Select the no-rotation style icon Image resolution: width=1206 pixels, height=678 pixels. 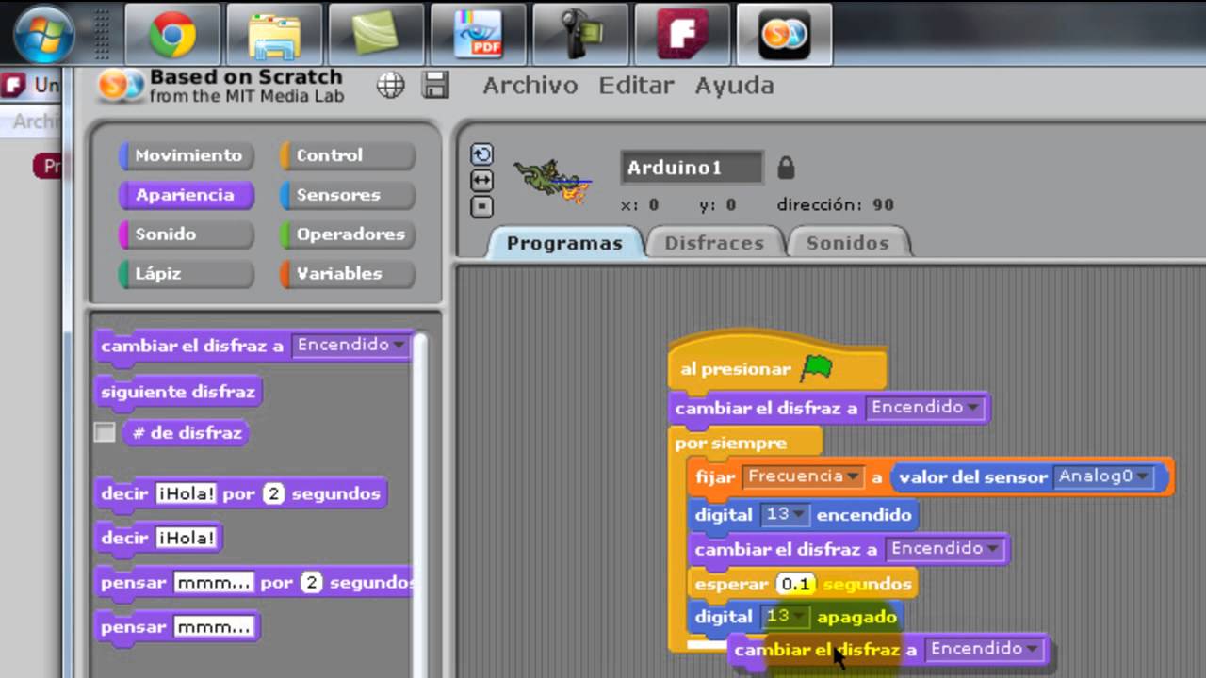[x=481, y=204]
